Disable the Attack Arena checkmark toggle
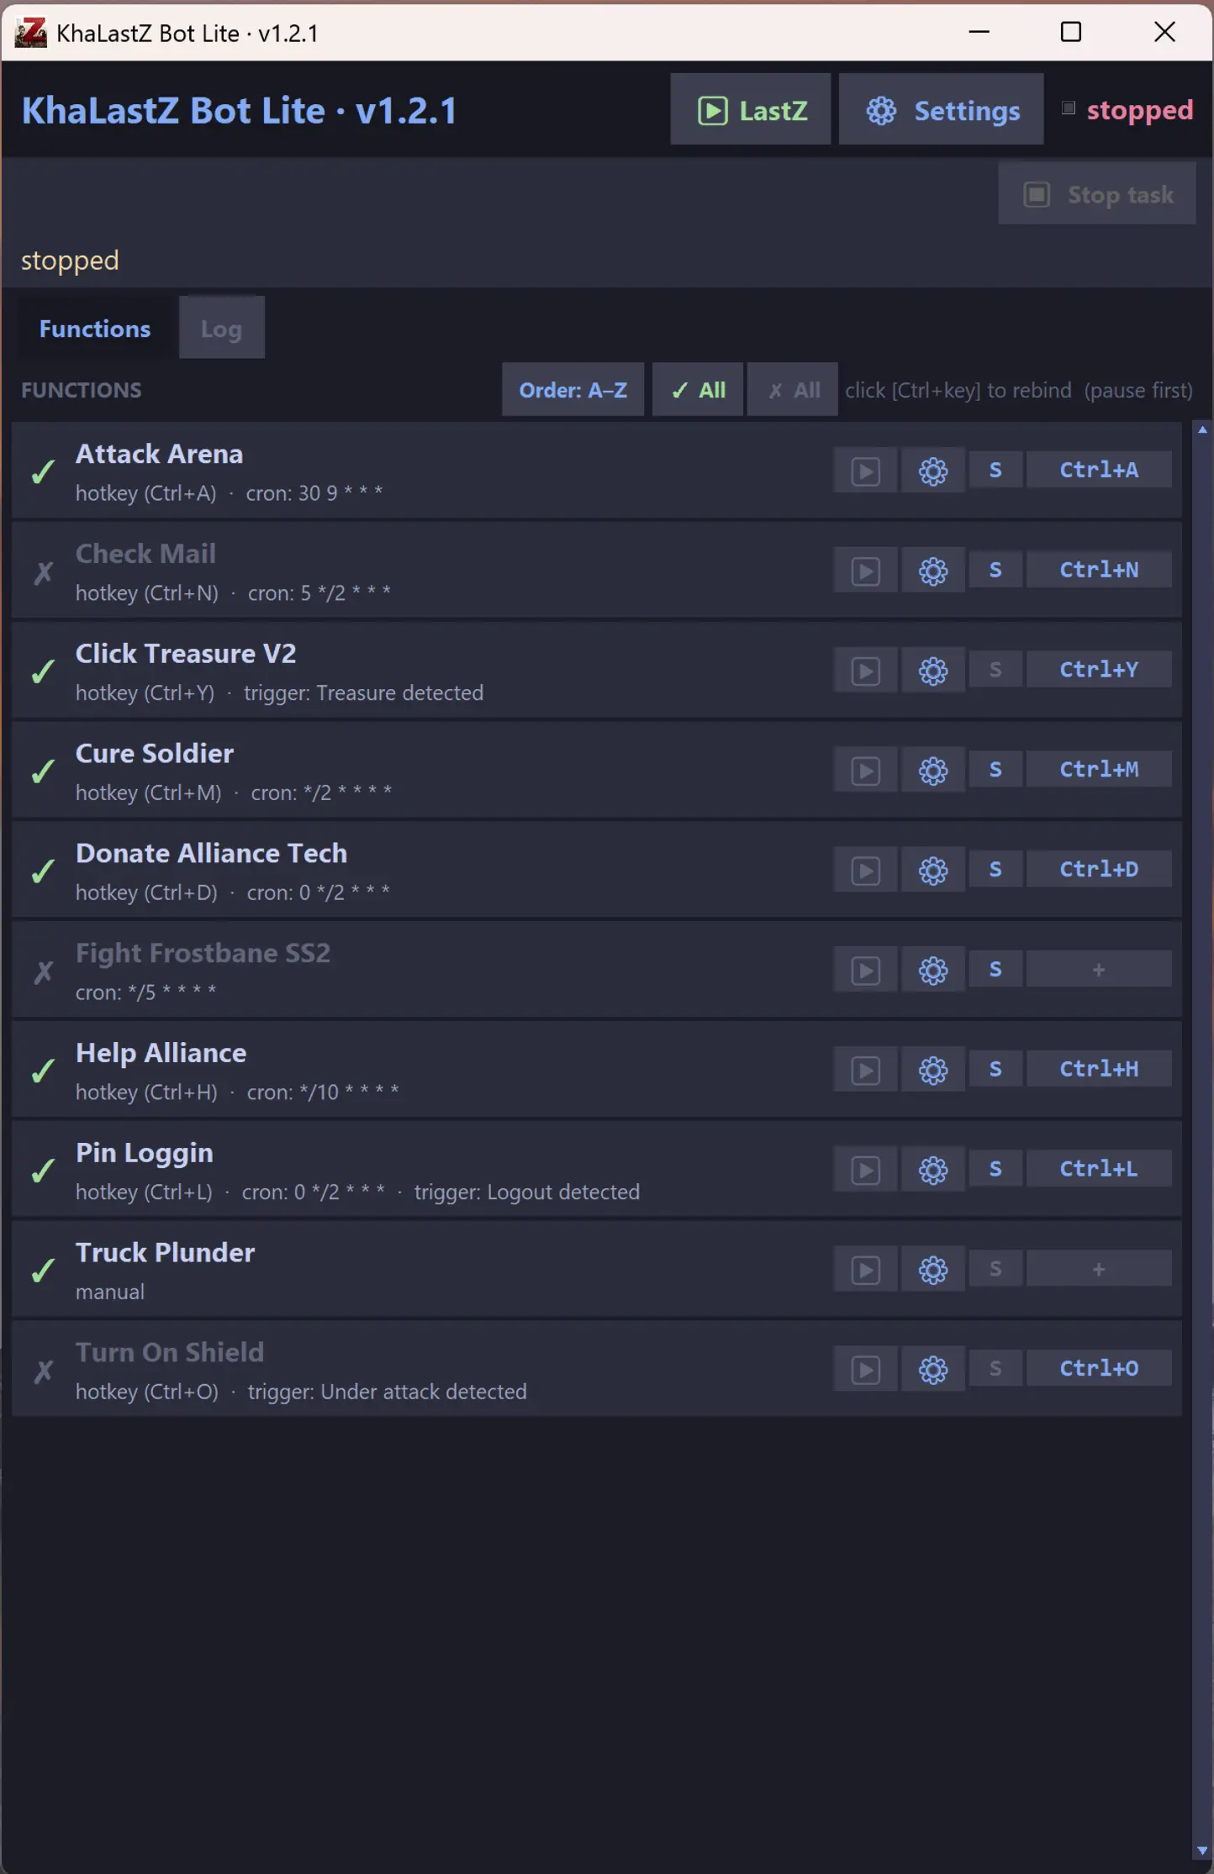The height and width of the screenshot is (1874, 1214). [43, 471]
